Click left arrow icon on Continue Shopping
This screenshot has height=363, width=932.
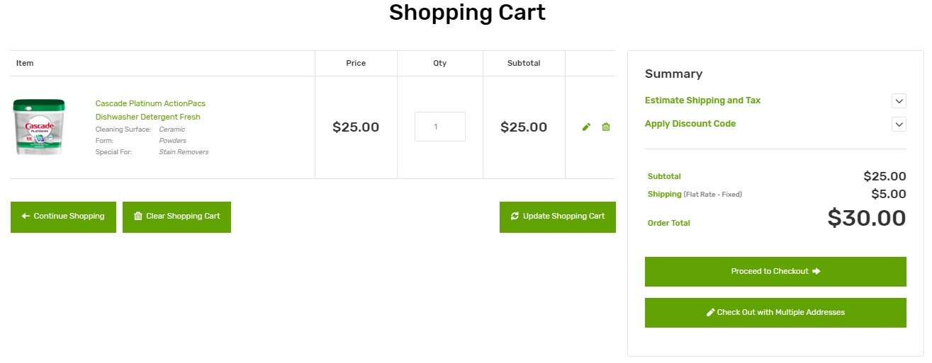(26, 217)
